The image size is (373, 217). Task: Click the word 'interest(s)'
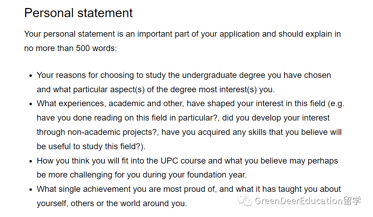coord(238,89)
